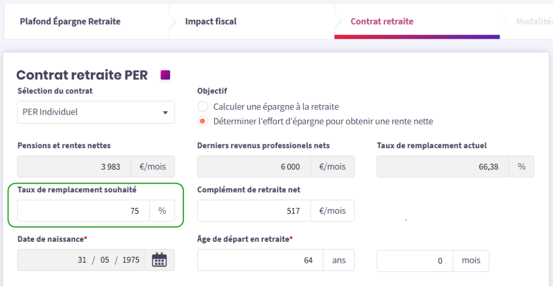The height and width of the screenshot is (286, 553).
Task: Open the Contrat retraite tab
Action: click(382, 22)
